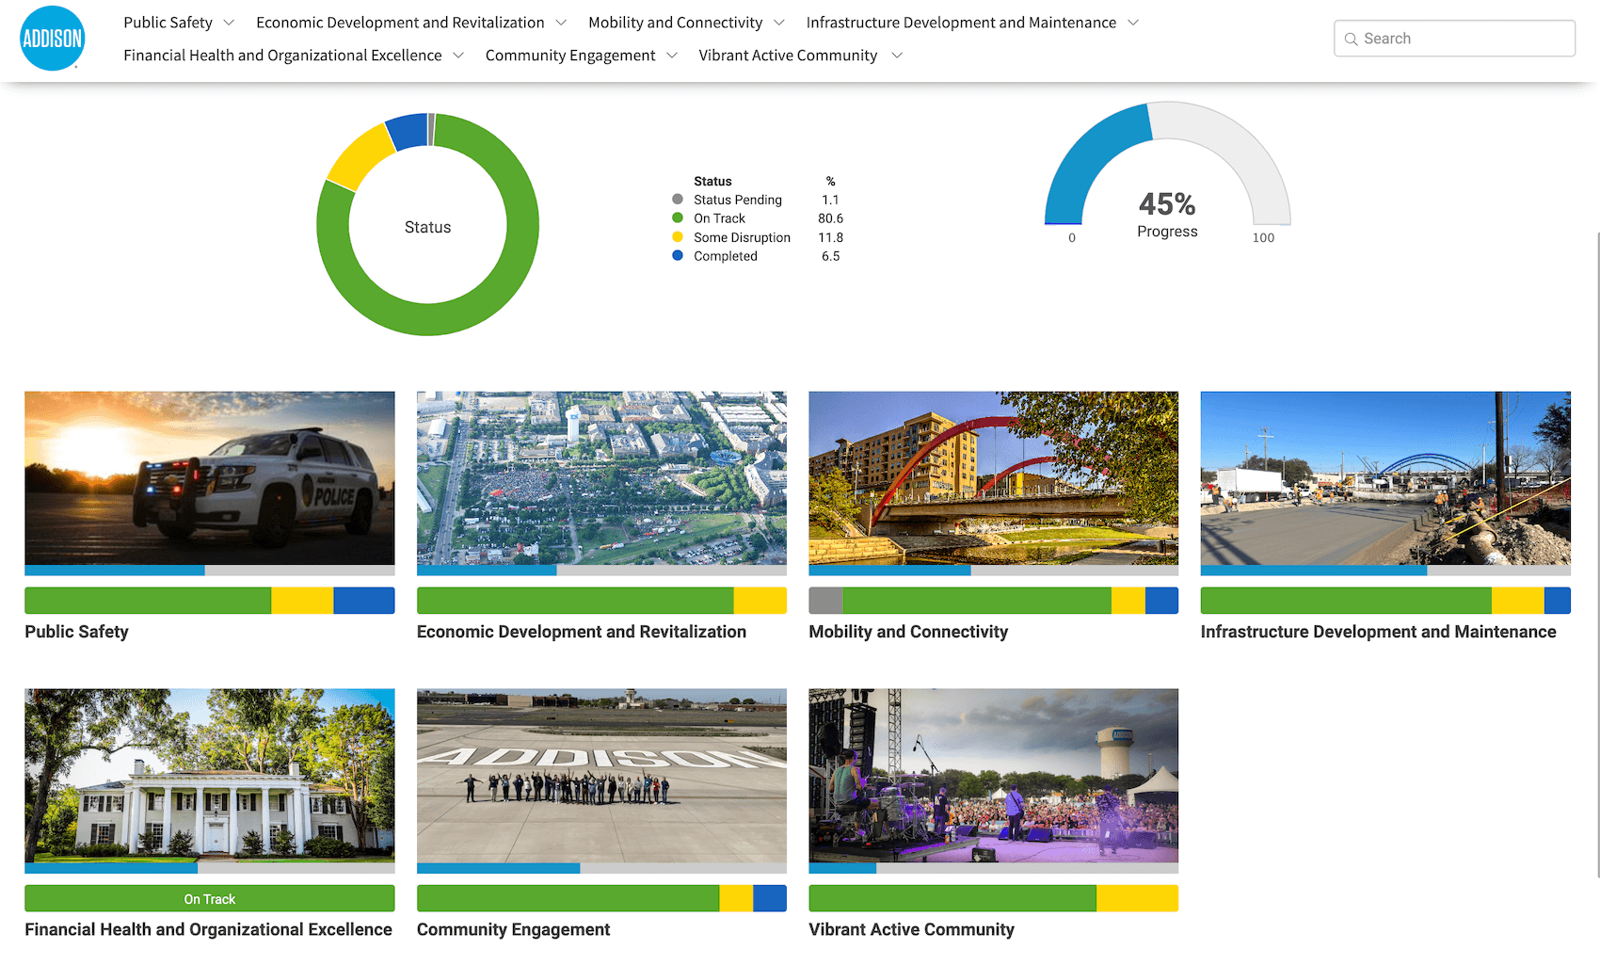
Task: Click the 'Status Pending' legend label
Action: click(x=738, y=200)
